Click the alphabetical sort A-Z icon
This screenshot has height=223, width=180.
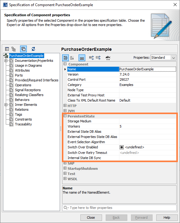(72, 58)
